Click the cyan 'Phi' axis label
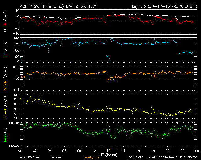Screen dimensions: 201x160 (5, 55)
